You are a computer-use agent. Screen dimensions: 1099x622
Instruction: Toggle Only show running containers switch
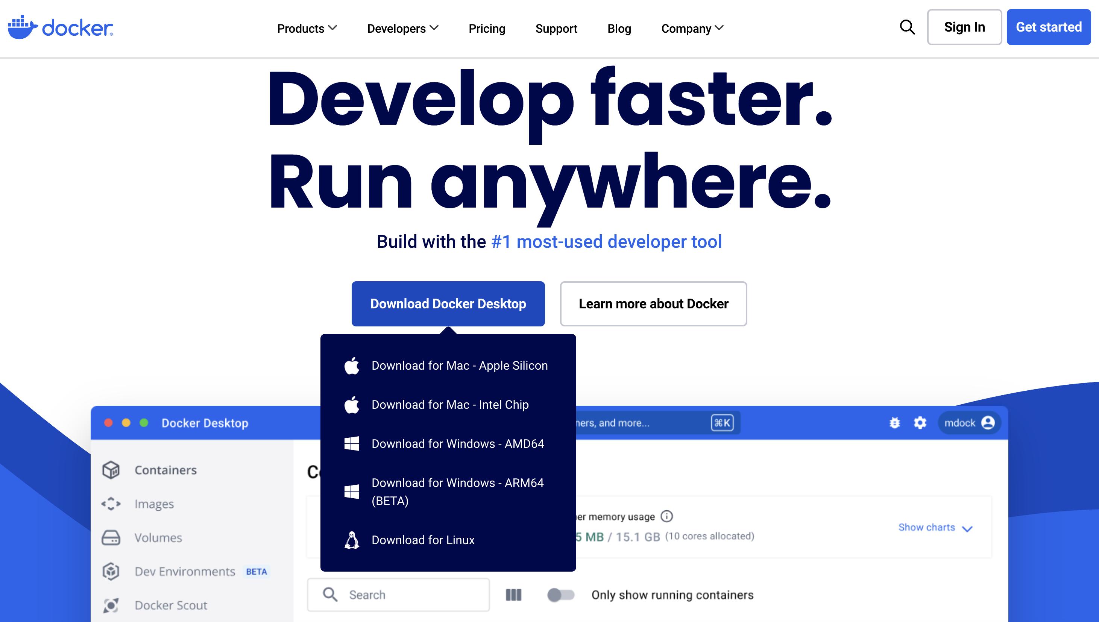point(561,595)
